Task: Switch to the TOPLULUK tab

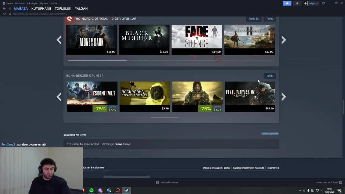Action: coord(63,9)
